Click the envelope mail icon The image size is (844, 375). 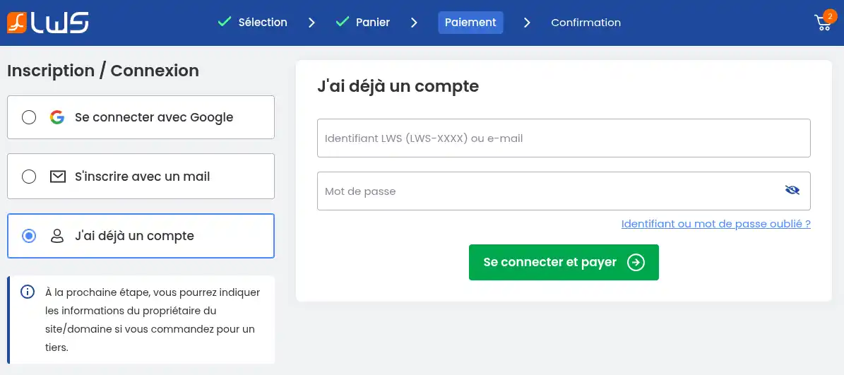point(57,177)
